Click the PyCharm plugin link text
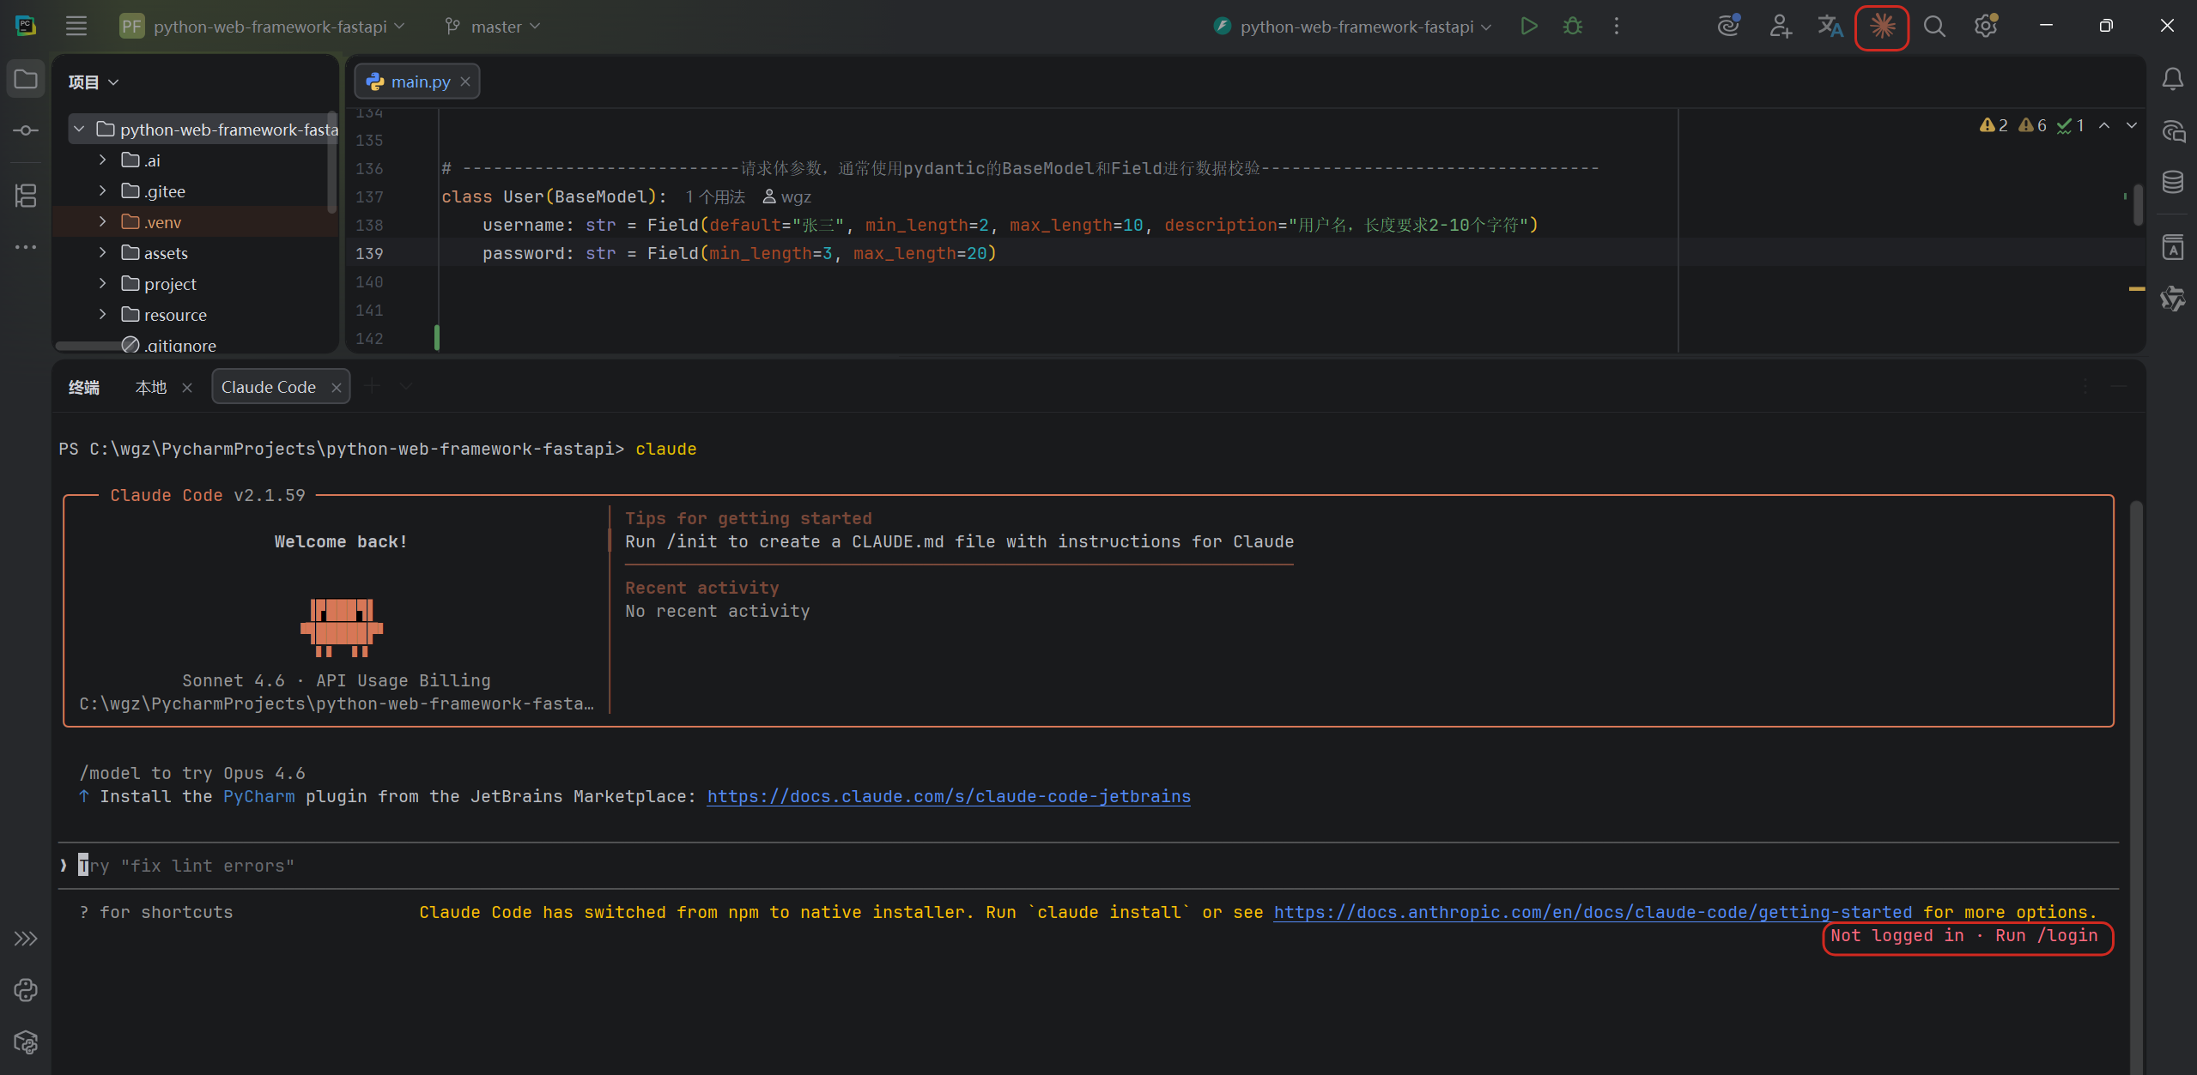This screenshot has height=1075, width=2197. coord(258,797)
